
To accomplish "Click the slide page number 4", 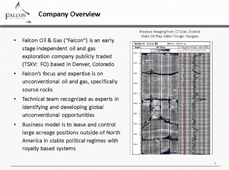I will coord(215,163).
